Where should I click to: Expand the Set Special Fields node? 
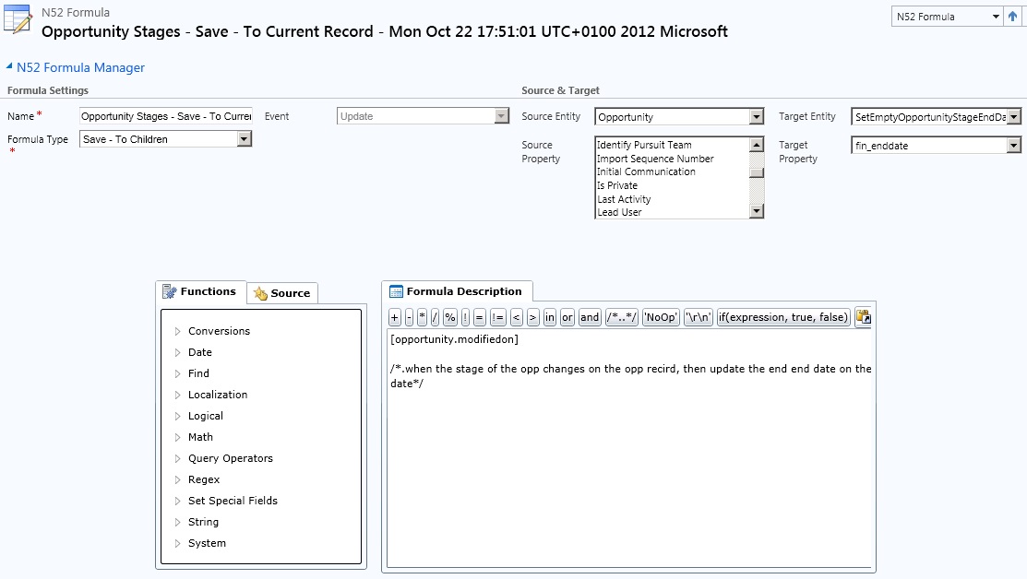coord(178,501)
